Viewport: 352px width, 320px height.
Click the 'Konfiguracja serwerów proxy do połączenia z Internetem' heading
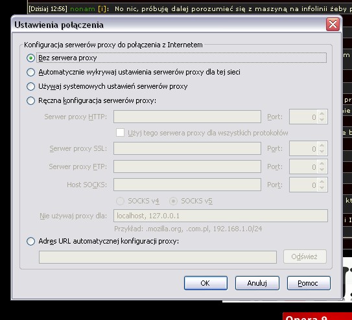(x=113, y=45)
